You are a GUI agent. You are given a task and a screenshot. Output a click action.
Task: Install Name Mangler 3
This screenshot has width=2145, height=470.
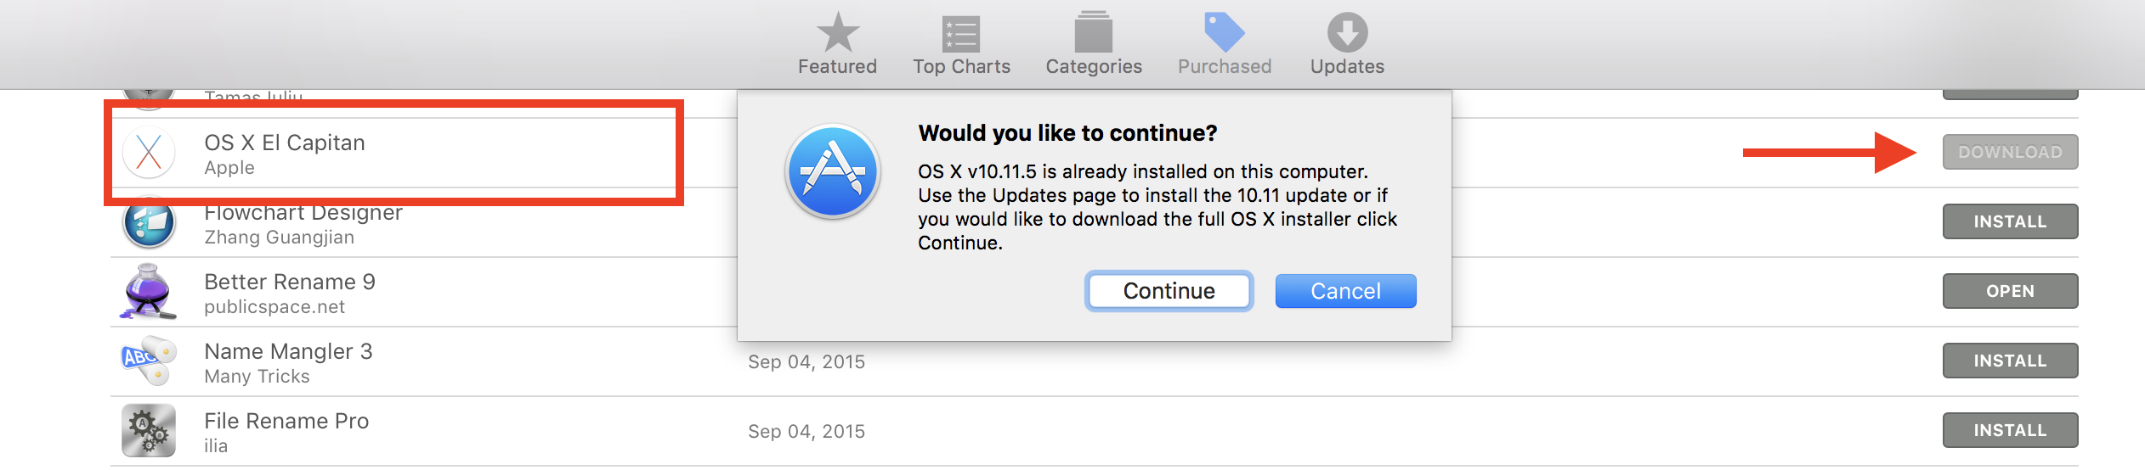[x=2010, y=361]
